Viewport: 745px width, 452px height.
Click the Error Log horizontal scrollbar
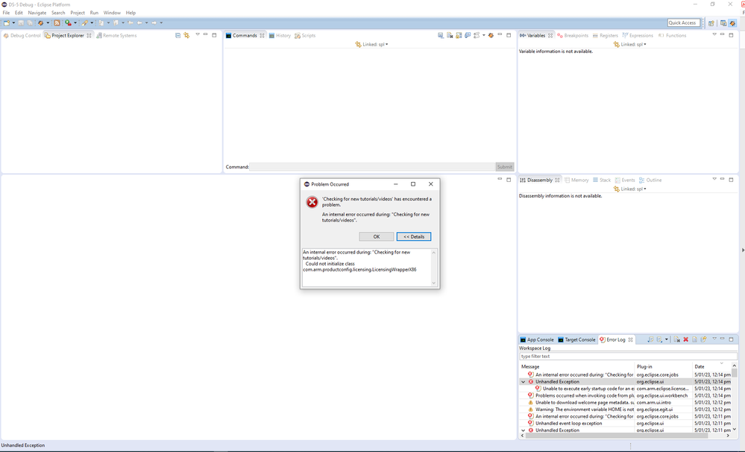(624, 436)
